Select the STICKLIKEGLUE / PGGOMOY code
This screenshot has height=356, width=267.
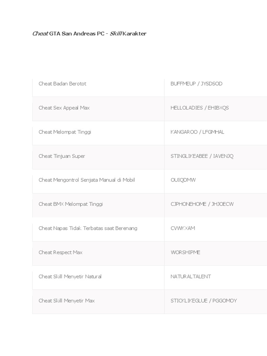click(x=204, y=301)
